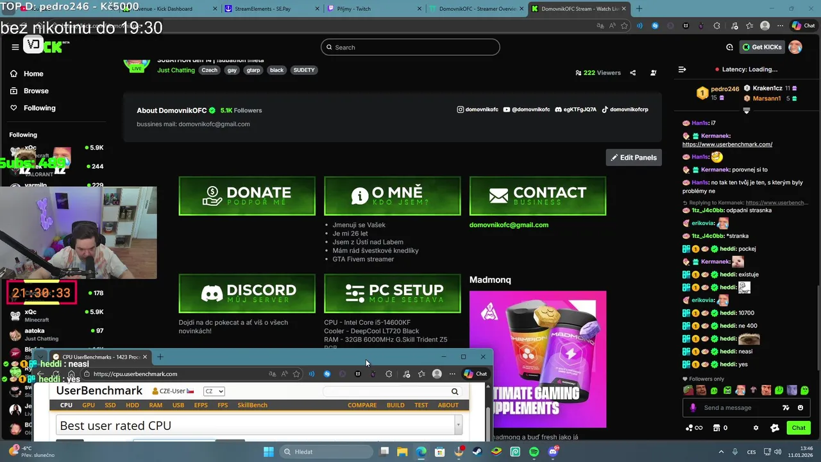Open the Kick hamburger menu

pos(15,47)
